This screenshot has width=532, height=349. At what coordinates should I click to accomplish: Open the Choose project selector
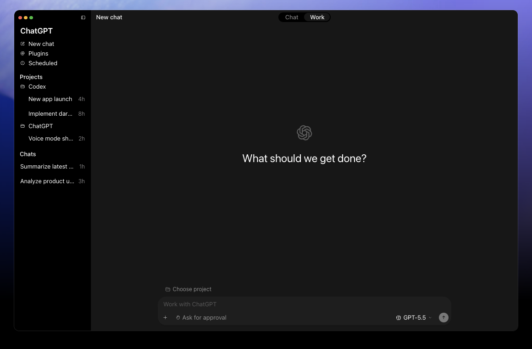click(x=188, y=289)
